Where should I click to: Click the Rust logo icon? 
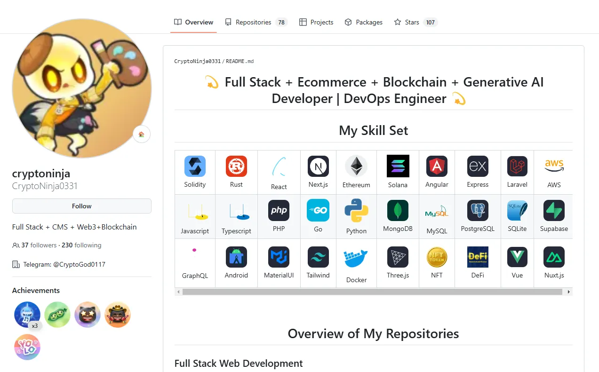(x=236, y=166)
